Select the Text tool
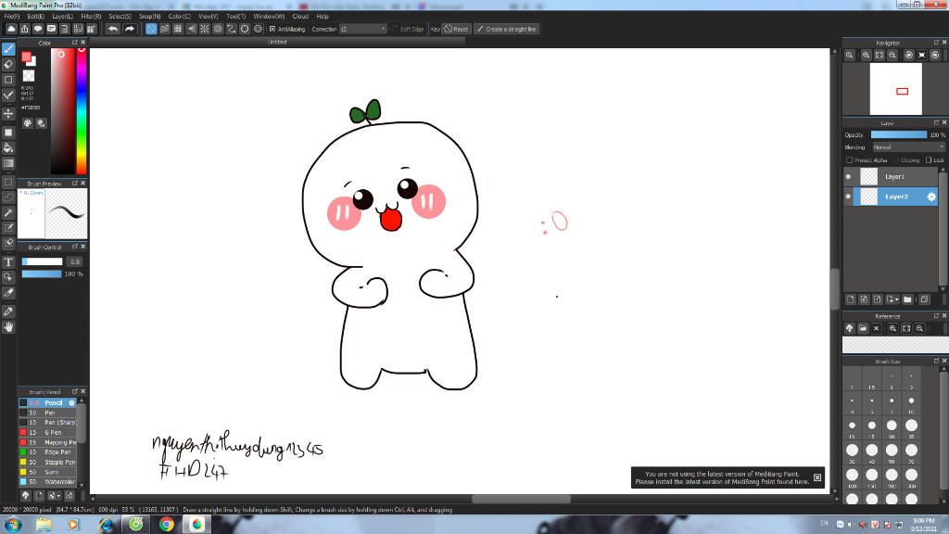Screen dimensions: 949x534 (x=8, y=262)
